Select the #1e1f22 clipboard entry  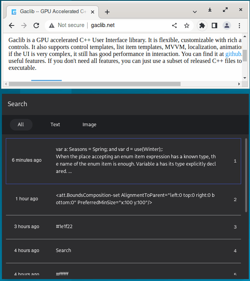tap(123, 227)
